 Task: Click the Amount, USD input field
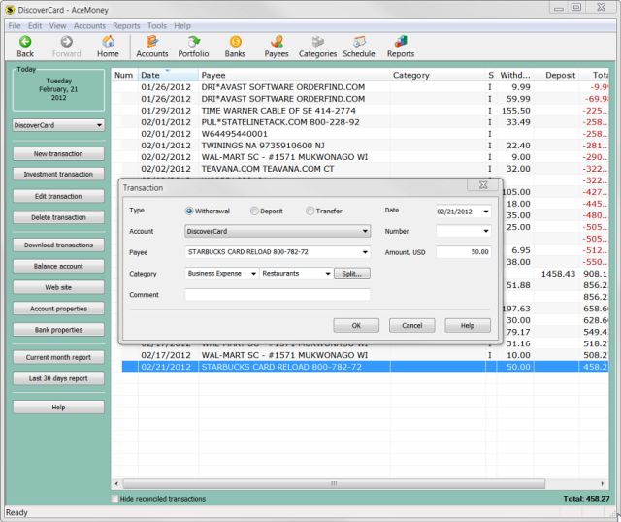click(x=464, y=252)
